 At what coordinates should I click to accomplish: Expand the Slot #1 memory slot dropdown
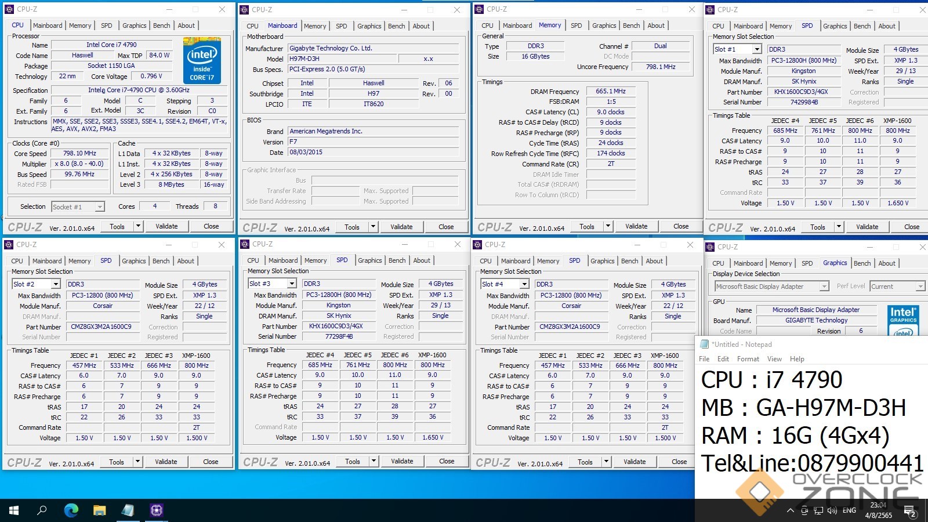756,50
